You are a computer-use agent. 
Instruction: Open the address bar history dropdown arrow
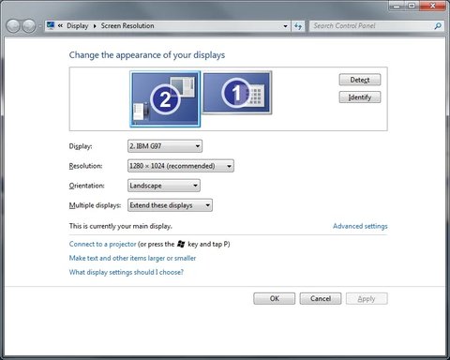(285, 26)
